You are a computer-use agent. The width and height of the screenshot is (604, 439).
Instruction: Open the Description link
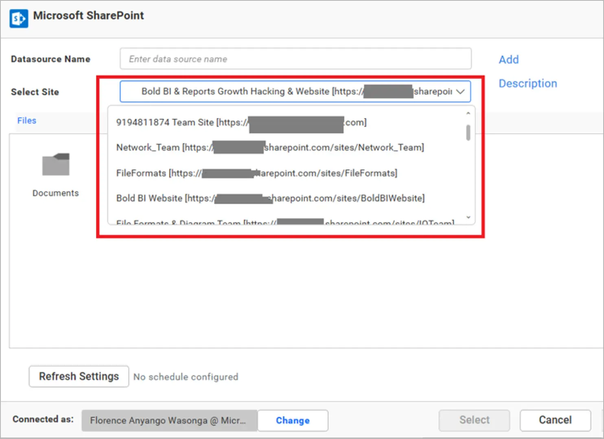point(527,83)
